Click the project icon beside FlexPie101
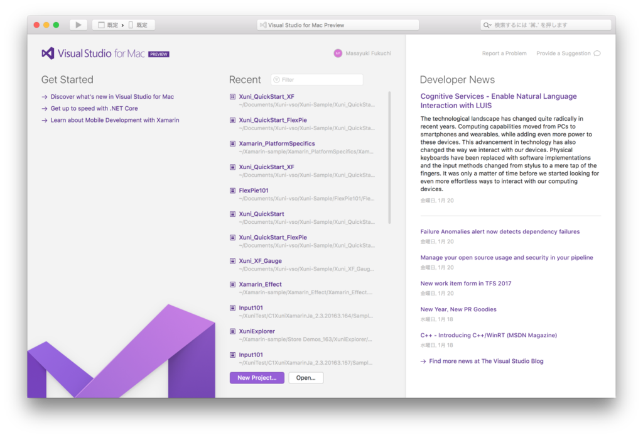643x437 pixels. point(232,191)
